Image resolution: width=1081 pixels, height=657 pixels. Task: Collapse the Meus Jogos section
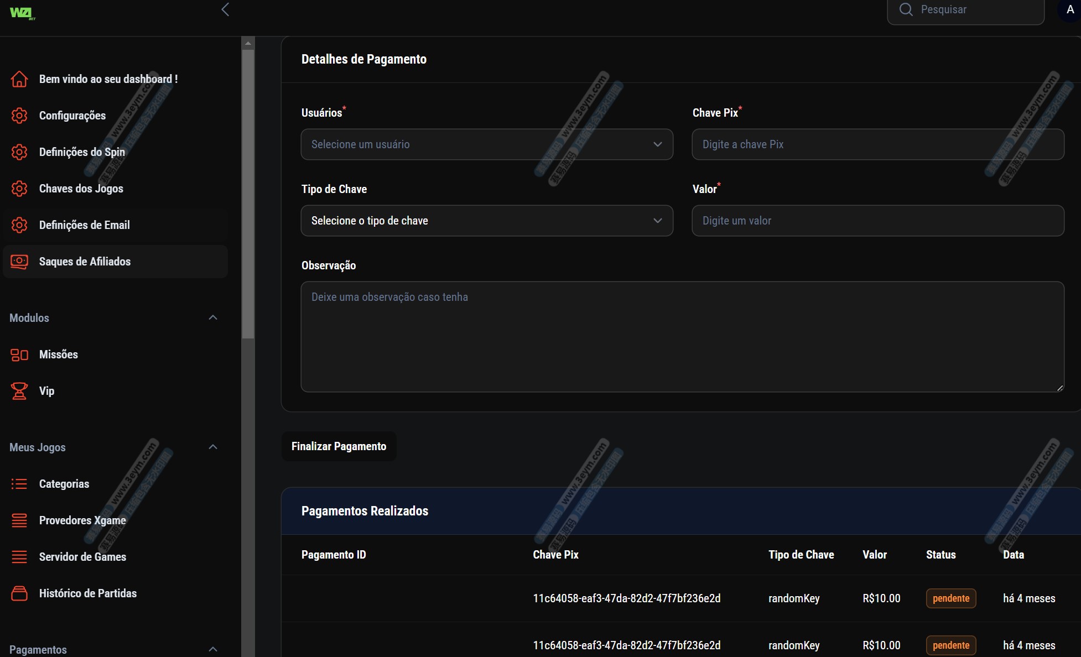point(213,447)
